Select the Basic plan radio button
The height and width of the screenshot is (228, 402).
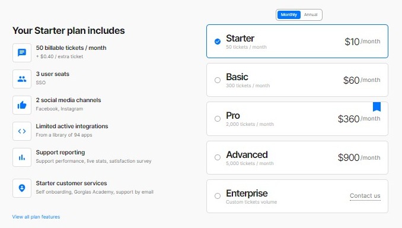pyautogui.click(x=218, y=80)
